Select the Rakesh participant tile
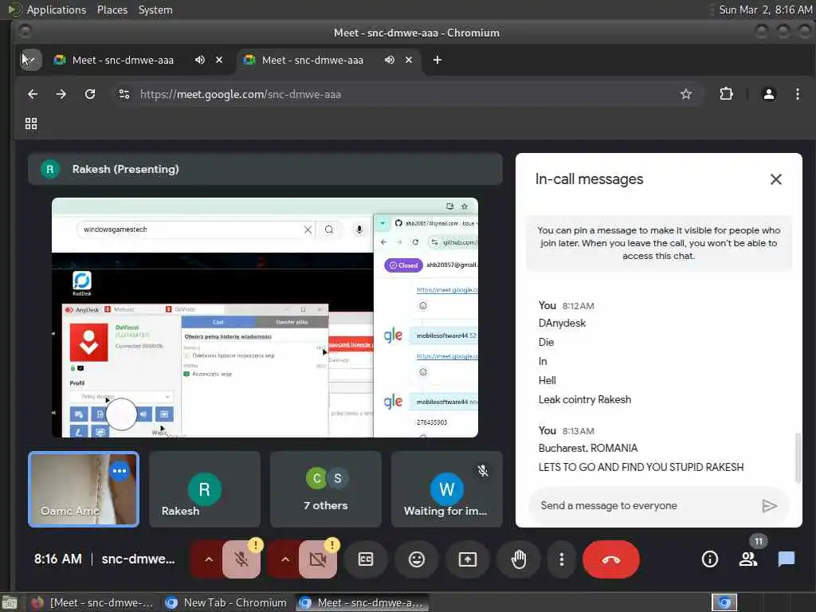The height and width of the screenshot is (612, 816). pyautogui.click(x=205, y=489)
